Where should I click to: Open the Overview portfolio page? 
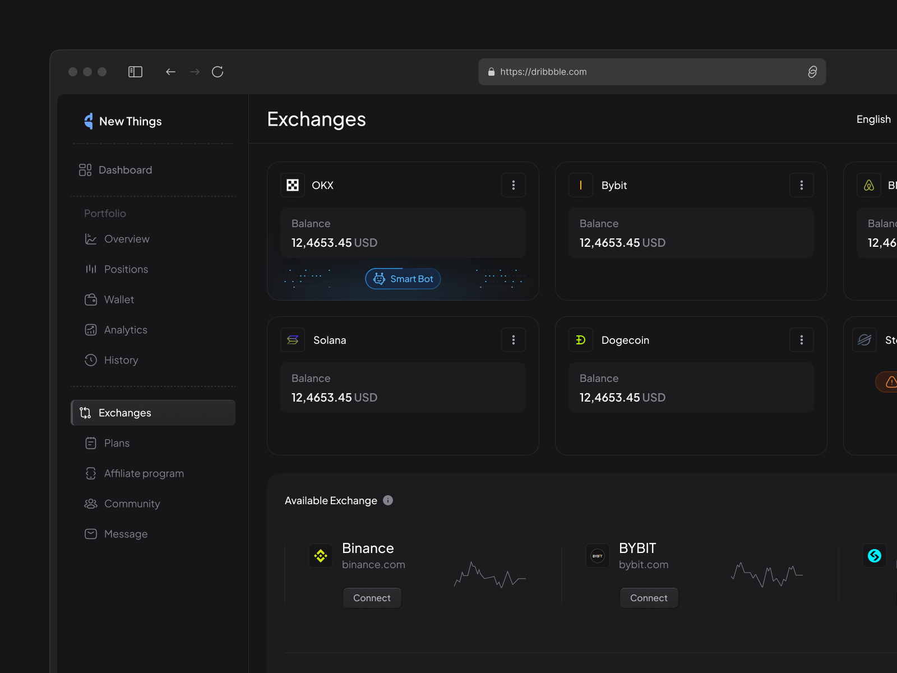coord(117,239)
